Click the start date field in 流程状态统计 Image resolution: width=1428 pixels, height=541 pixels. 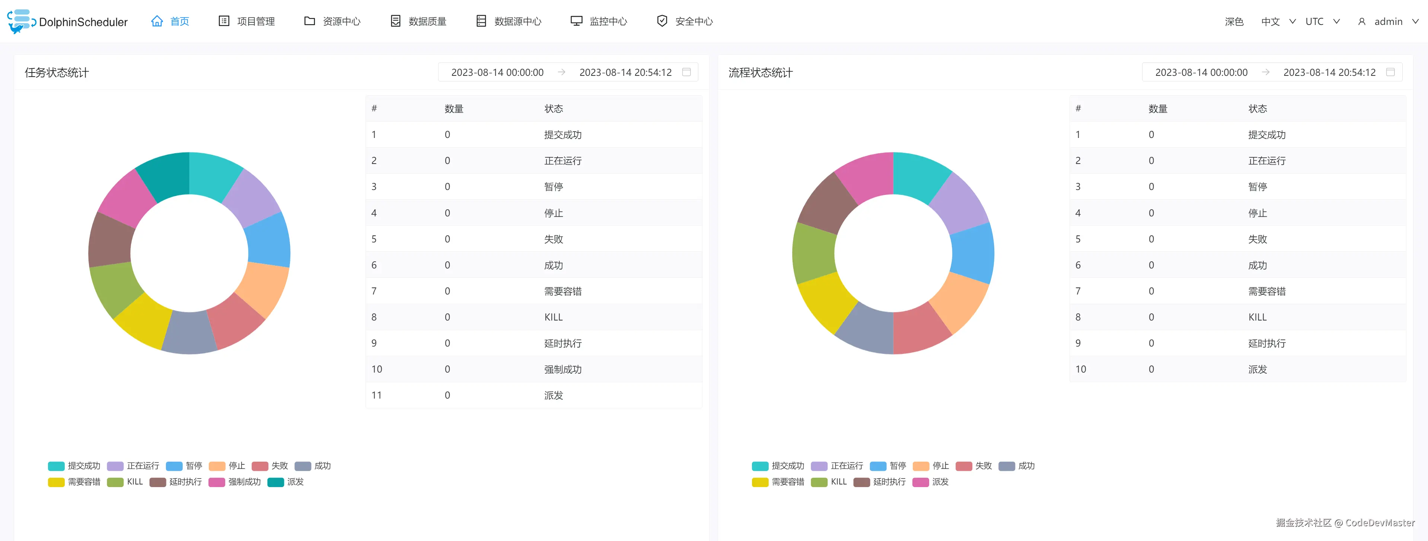point(1201,72)
